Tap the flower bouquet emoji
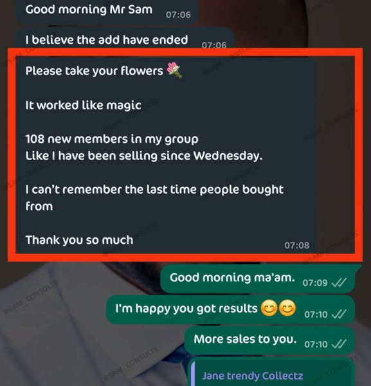 coord(174,69)
